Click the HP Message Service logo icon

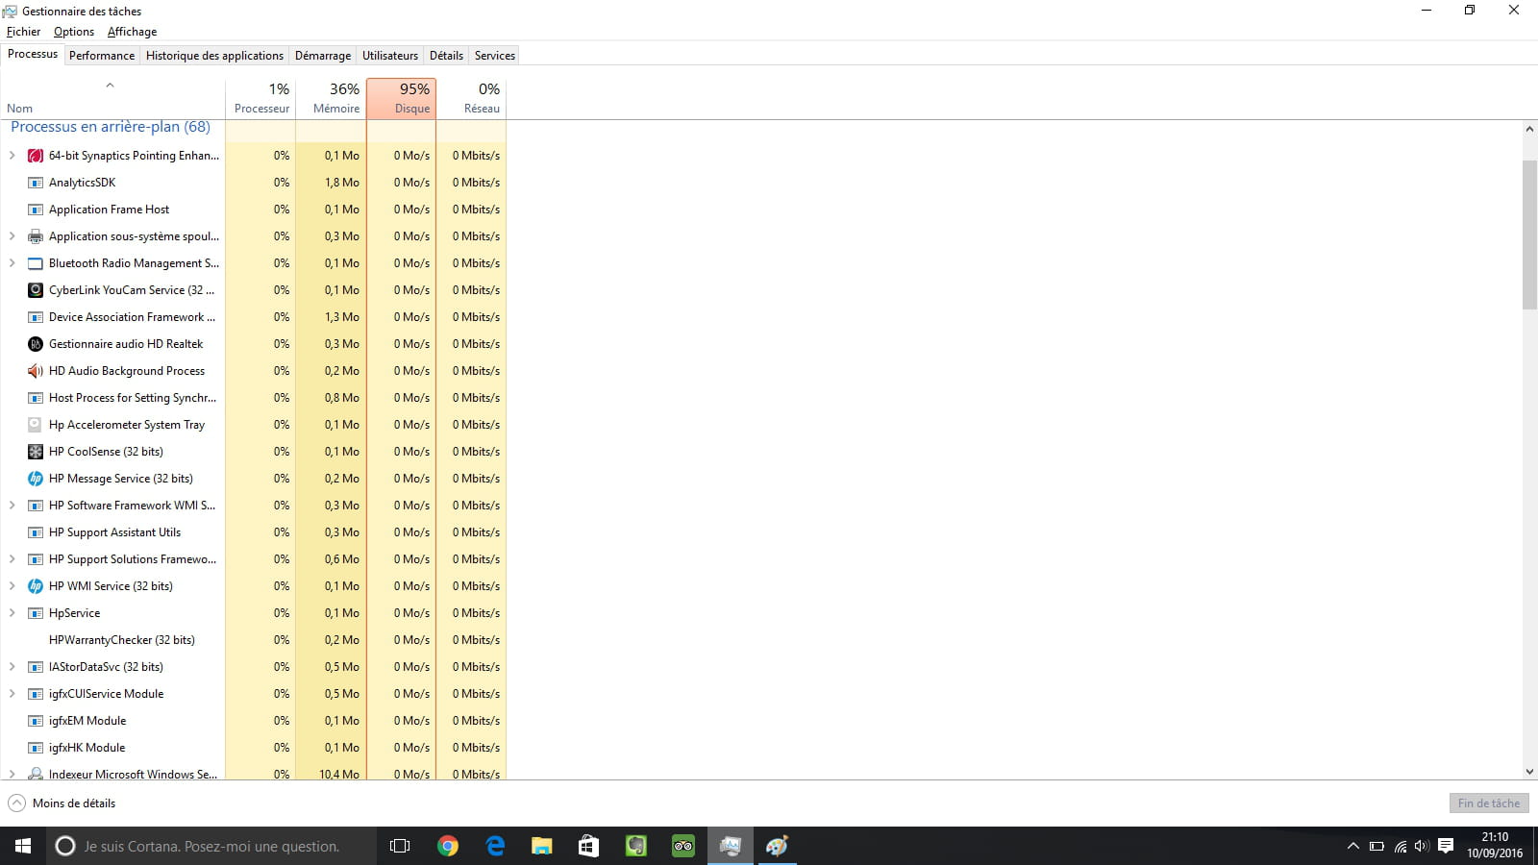36,479
